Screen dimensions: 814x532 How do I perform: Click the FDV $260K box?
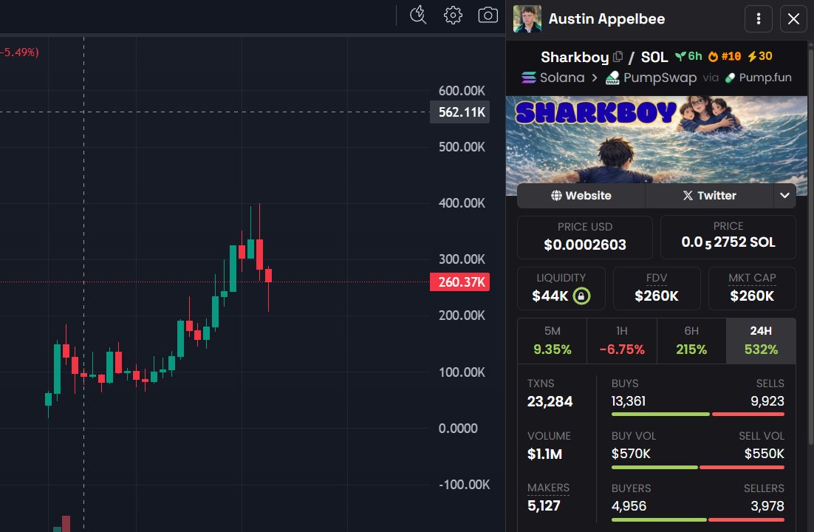point(657,288)
